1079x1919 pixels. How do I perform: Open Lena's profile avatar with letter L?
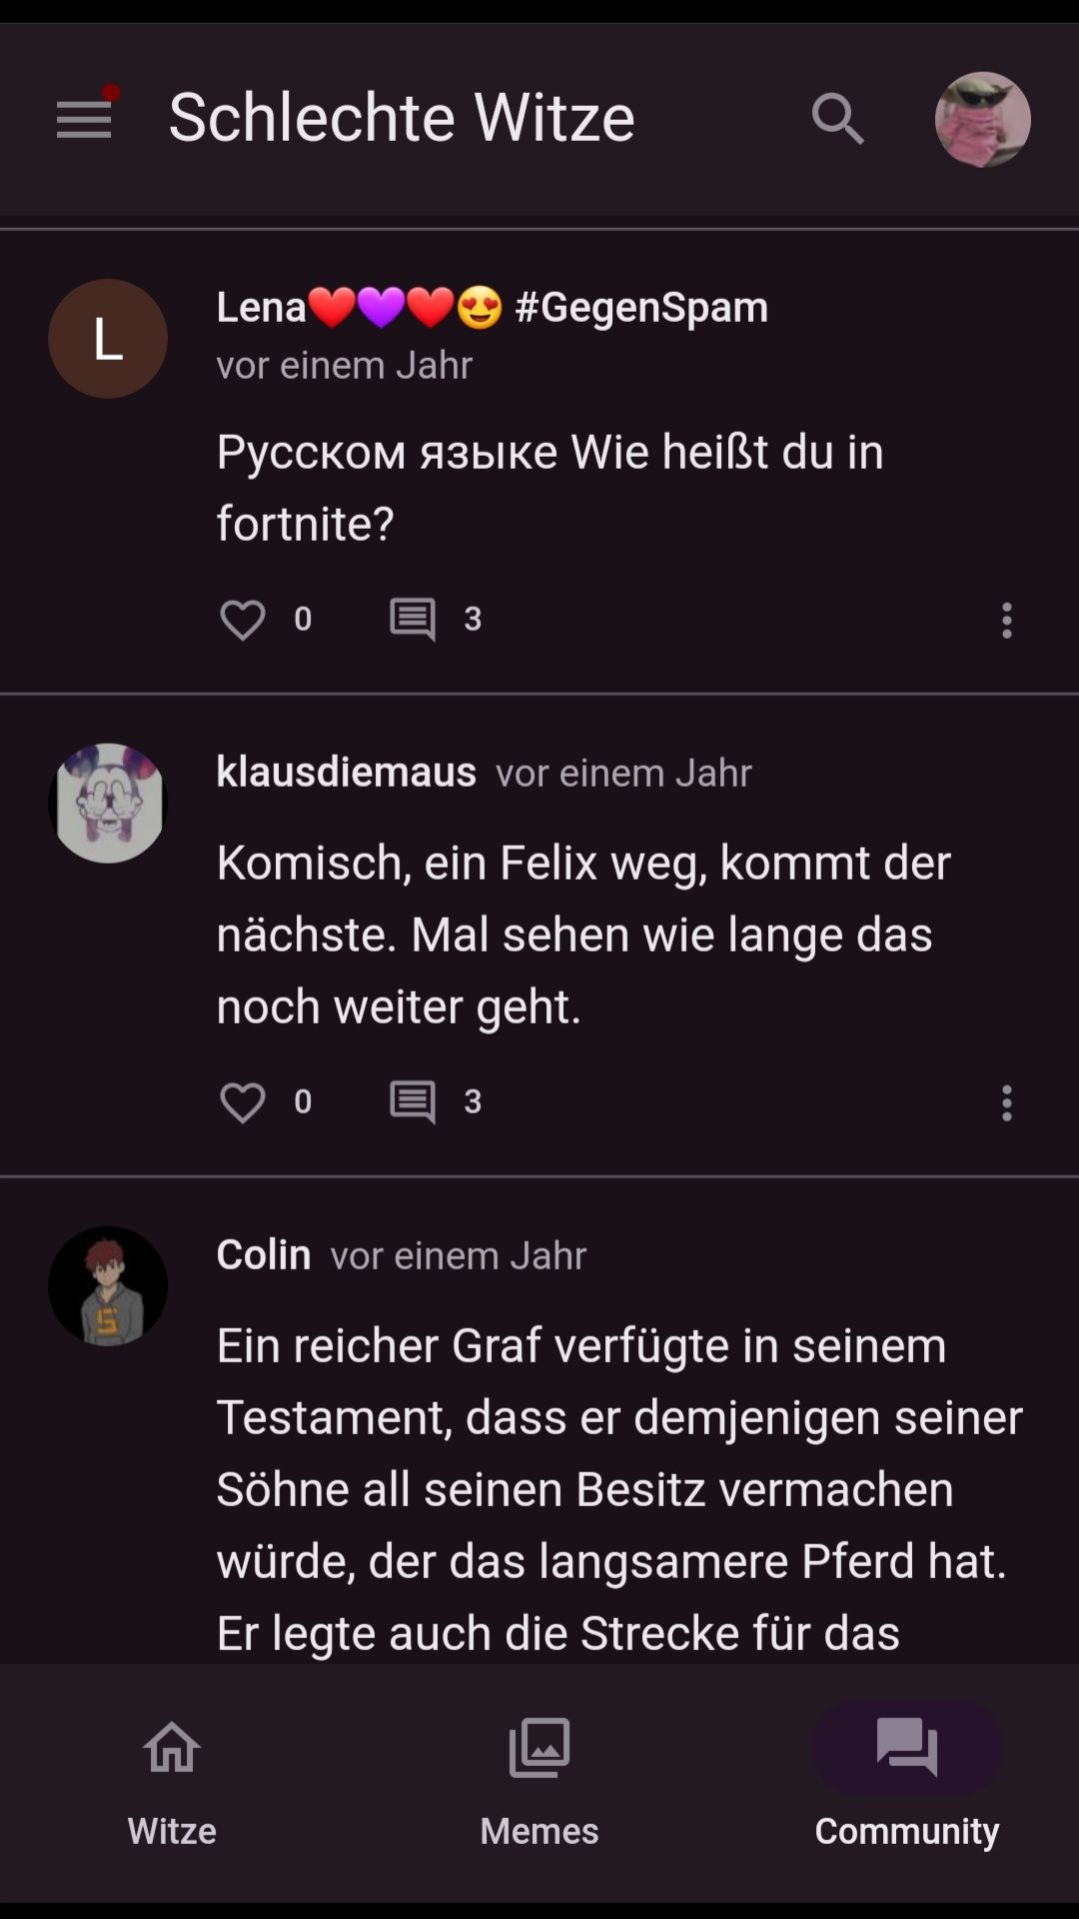(x=108, y=339)
